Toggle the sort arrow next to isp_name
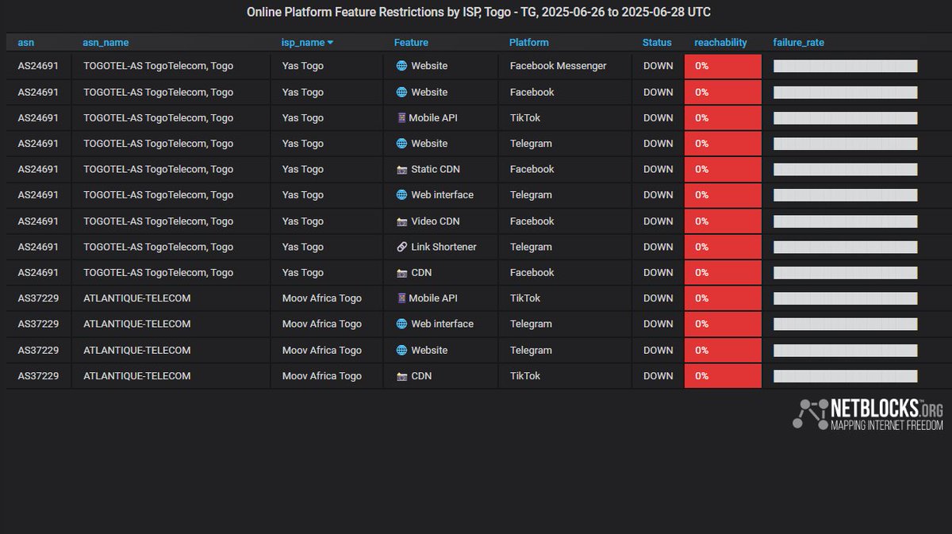 tap(330, 43)
